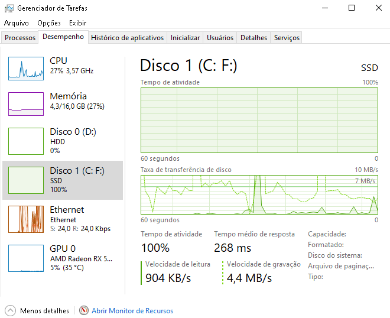The image size is (390, 318).
Task: Switch to the Detalhes tab
Action: 253,38
